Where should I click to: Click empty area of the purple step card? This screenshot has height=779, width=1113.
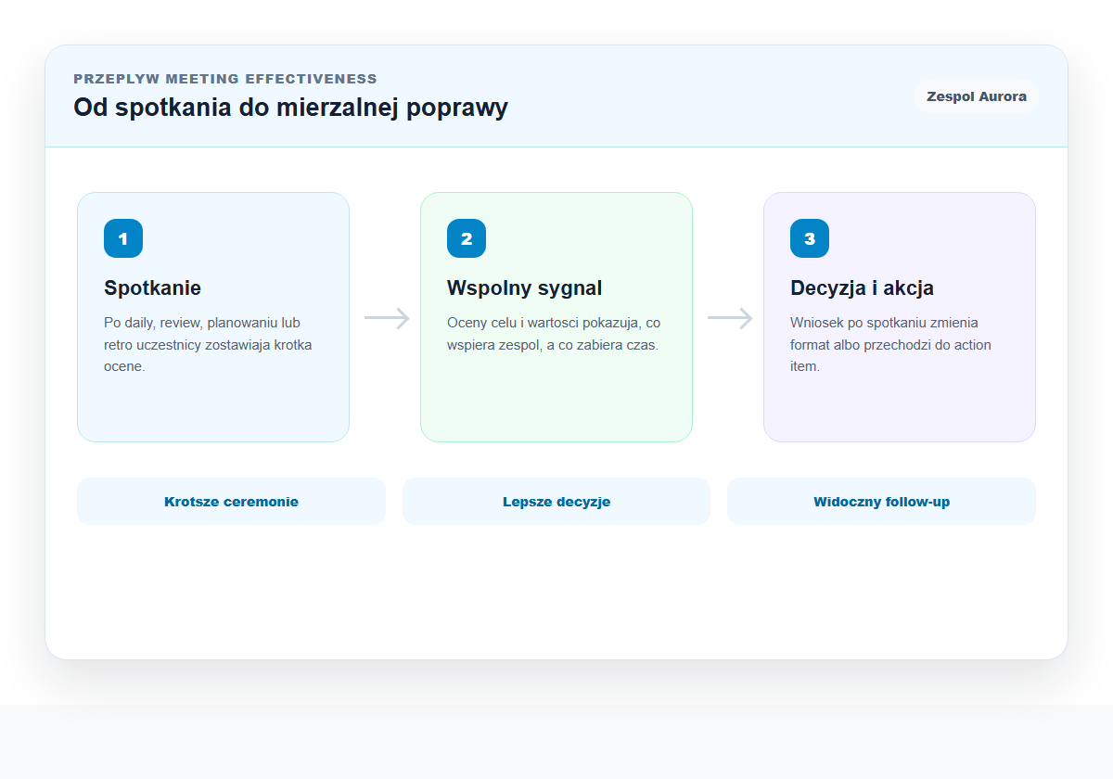[x=900, y=408]
